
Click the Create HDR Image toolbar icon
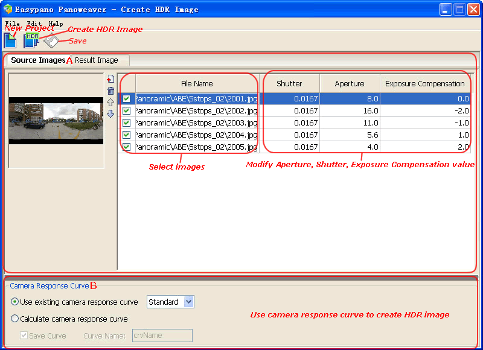pyautogui.click(x=31, y=40)
